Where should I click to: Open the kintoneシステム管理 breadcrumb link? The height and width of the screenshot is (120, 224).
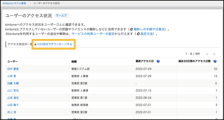(15, 3)
